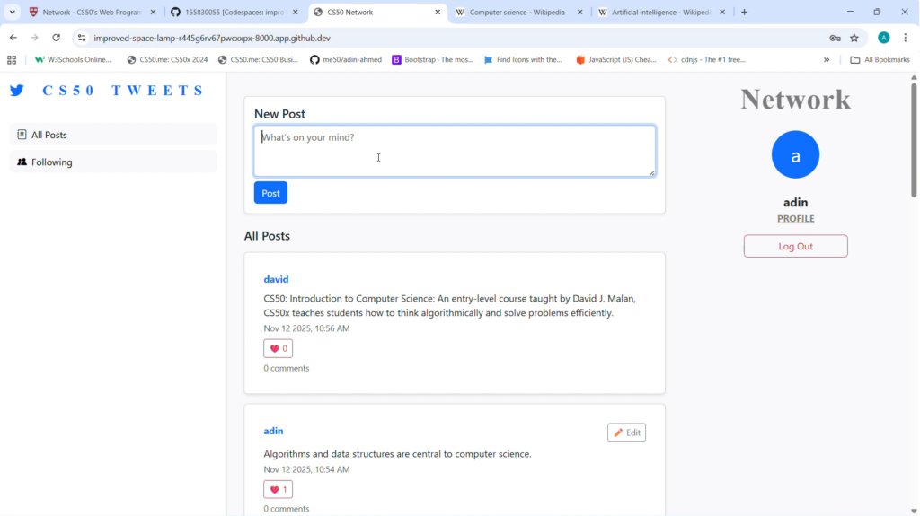Expand the hidden bookmarks chevron
Viewport: 920px width, 516px height.
tap(827, 60)
